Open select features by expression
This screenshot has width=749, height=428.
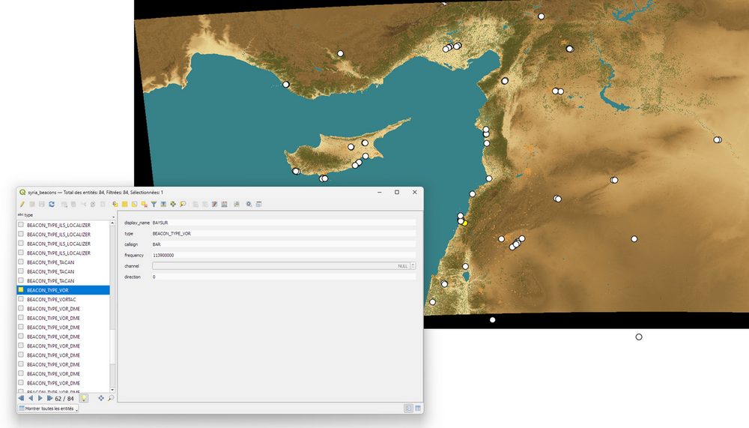(115, 204)
